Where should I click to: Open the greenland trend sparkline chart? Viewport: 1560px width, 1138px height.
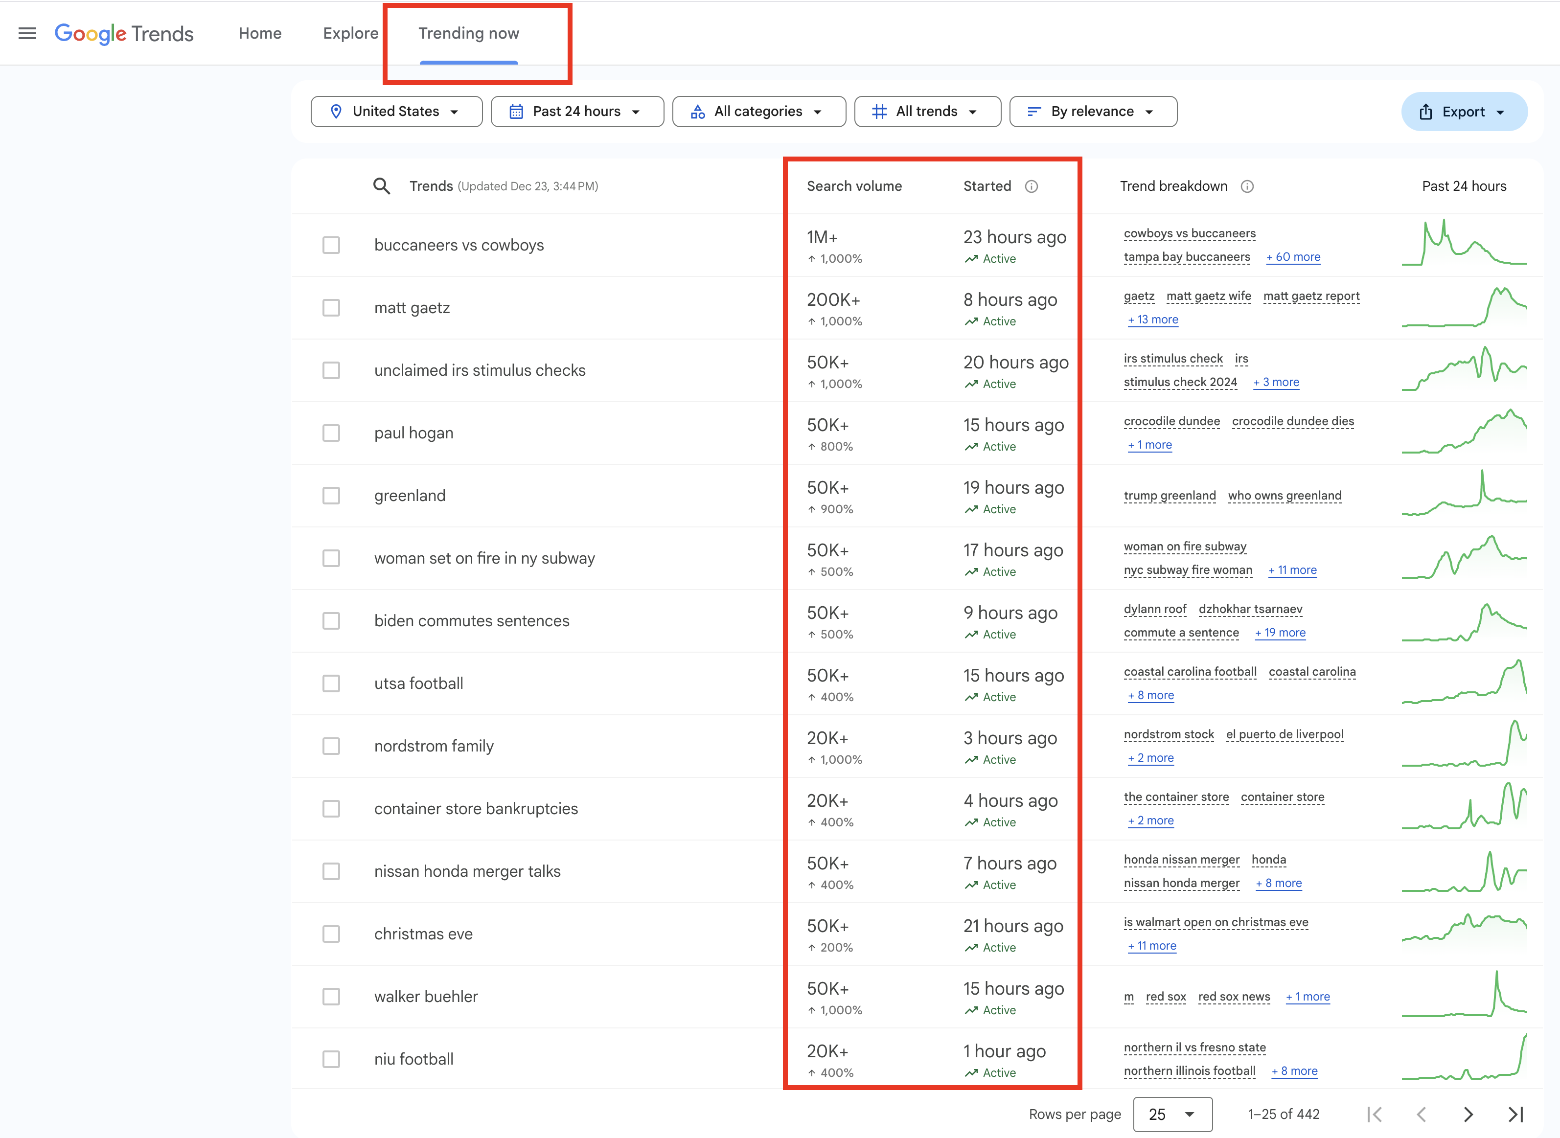(x=1464, y=493)
